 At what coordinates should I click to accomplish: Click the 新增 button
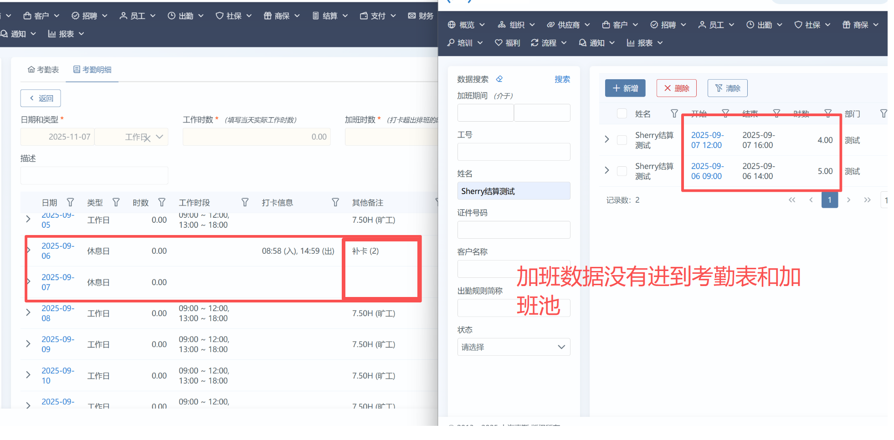coord(625,88)
